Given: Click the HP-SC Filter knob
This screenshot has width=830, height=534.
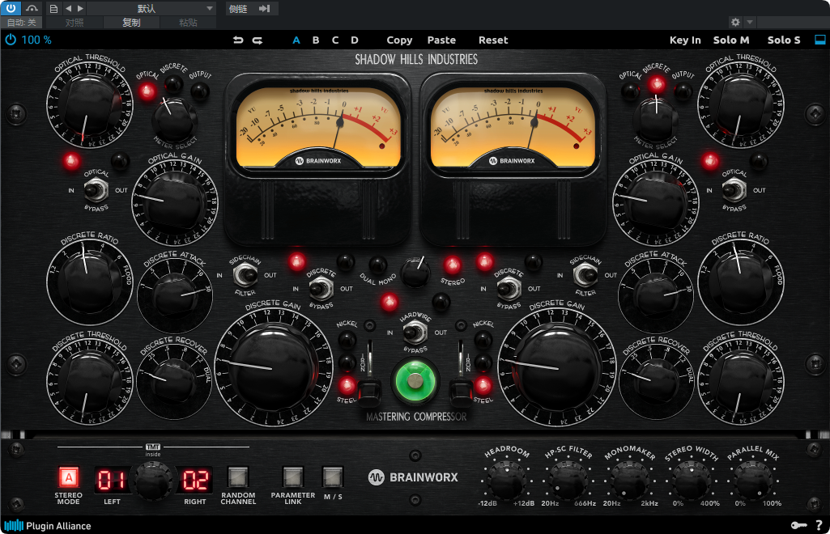Looking at the screenshot, I should pyautogui.click(x=568, y=480).
